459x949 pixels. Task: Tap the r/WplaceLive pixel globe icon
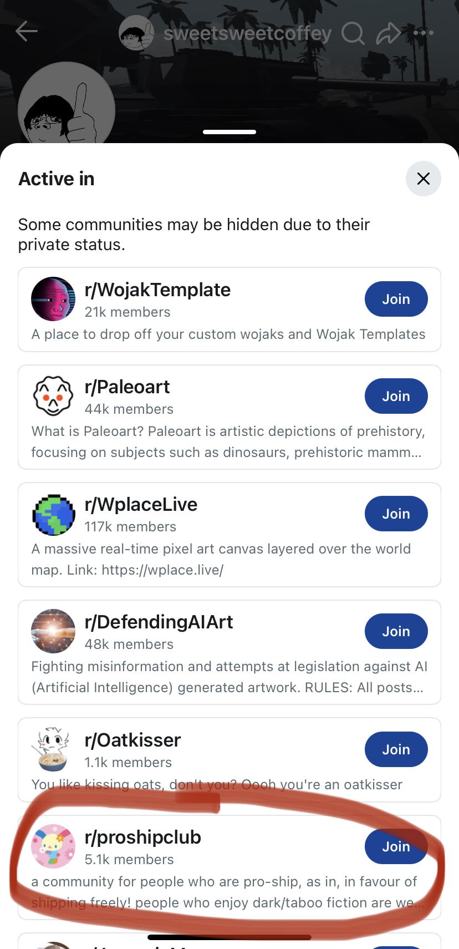pos(53,514)
